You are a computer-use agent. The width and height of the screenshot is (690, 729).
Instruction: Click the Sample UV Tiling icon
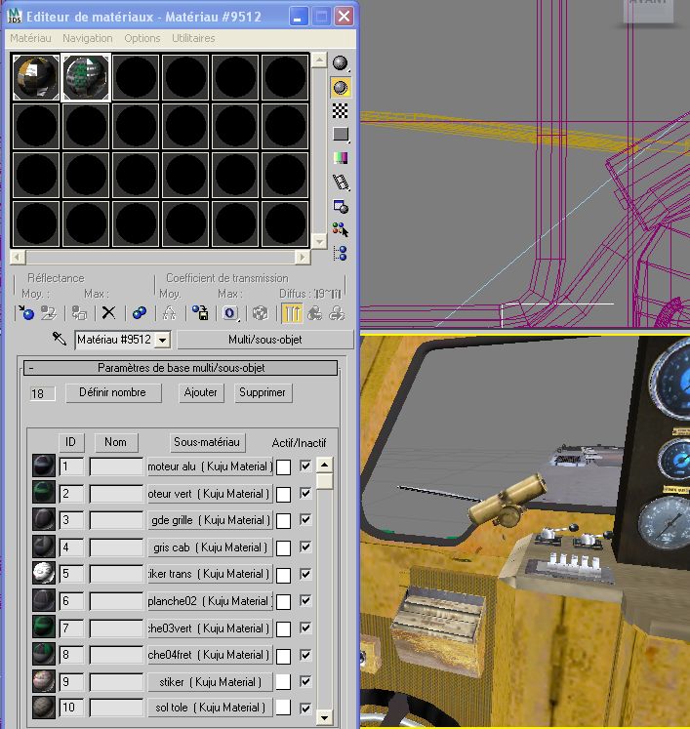click(341, 135)
